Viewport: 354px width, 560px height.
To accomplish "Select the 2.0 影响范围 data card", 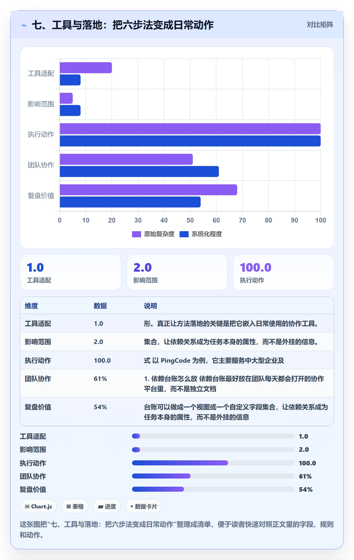I will [177, 272].
